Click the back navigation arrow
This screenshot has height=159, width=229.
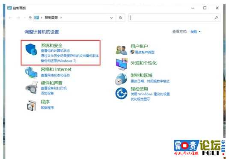[10, 18]
